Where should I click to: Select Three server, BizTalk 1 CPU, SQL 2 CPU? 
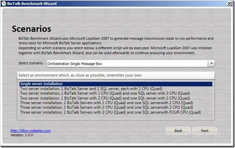[x=116, y=103]
